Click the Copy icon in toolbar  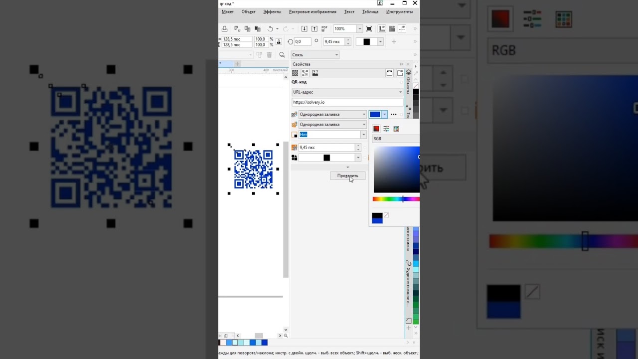[x=247, y=29]
